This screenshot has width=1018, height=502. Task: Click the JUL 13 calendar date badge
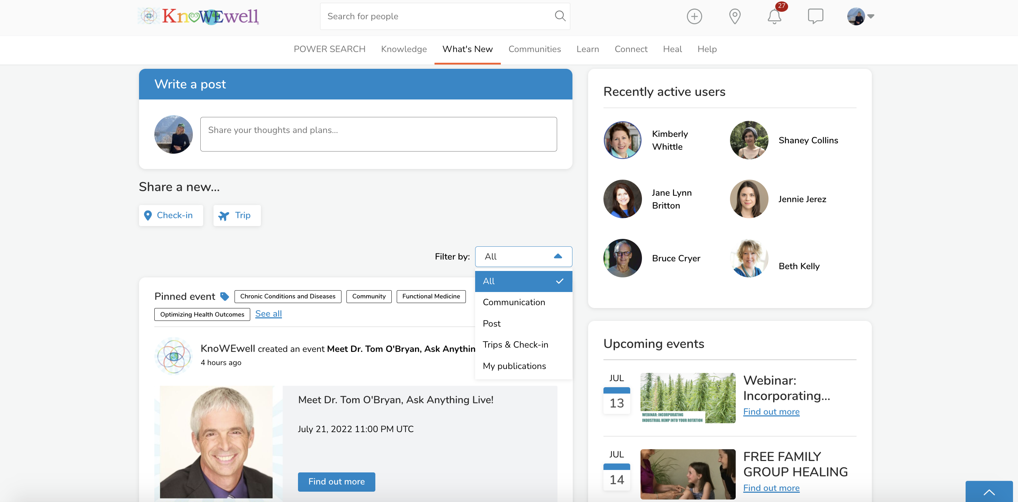coord(616,394)
